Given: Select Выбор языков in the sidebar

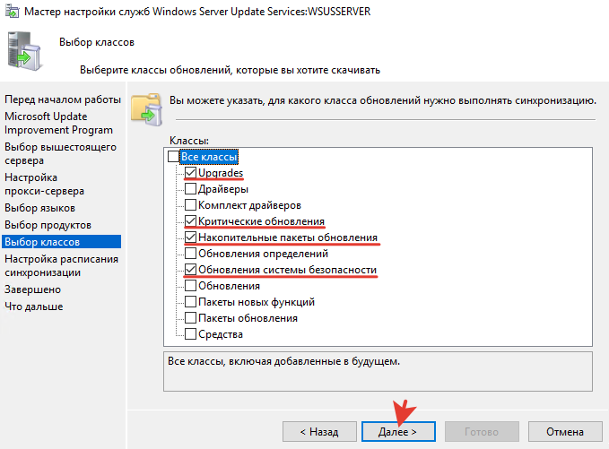Looking at the screenshot, I should 40,207.
